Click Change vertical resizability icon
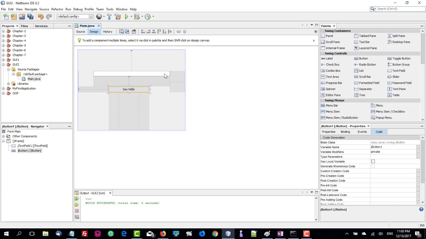 click(x=185, y=32)
